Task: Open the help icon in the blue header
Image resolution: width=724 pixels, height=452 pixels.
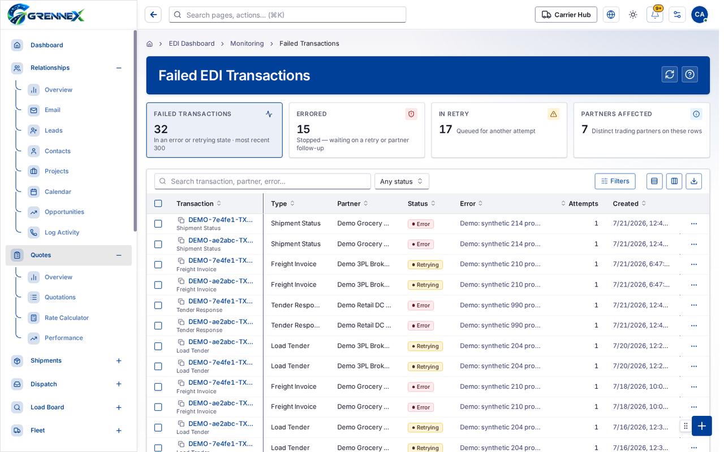Action: 689,75
